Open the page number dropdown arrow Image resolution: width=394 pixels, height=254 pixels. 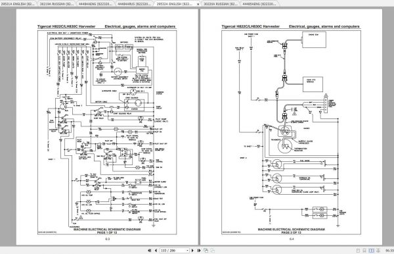[187, 251]
